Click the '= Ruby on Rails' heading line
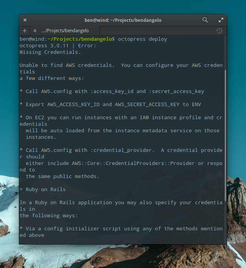 tap(43, 190)
